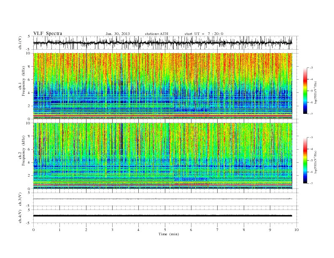This screenshot has width=334, height=258.
Task: Click the color scale bar beside ch.1 spectrogram
Action: (305, 91)
